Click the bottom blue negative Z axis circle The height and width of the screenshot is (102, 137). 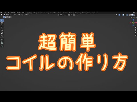pyautogui.click(x=133, y=25)
